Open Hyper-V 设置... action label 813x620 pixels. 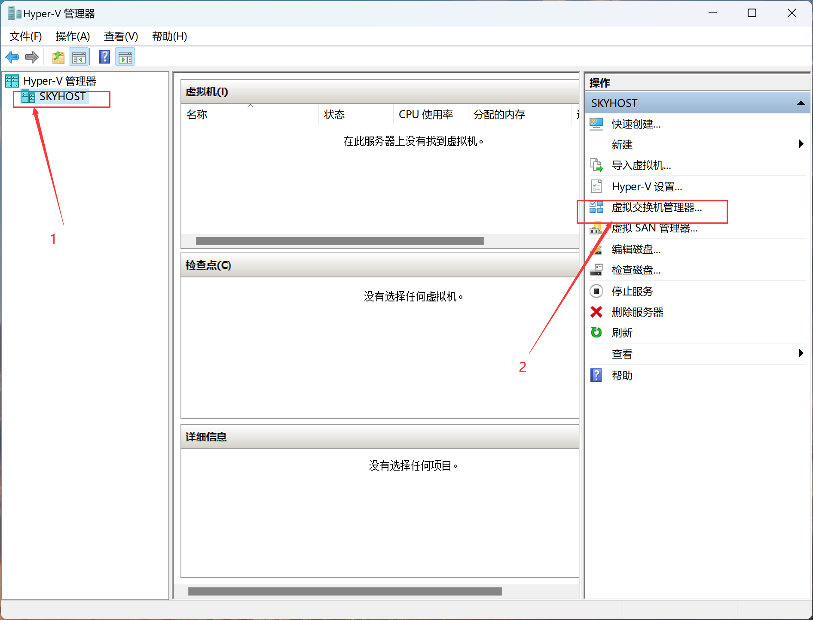647,187
